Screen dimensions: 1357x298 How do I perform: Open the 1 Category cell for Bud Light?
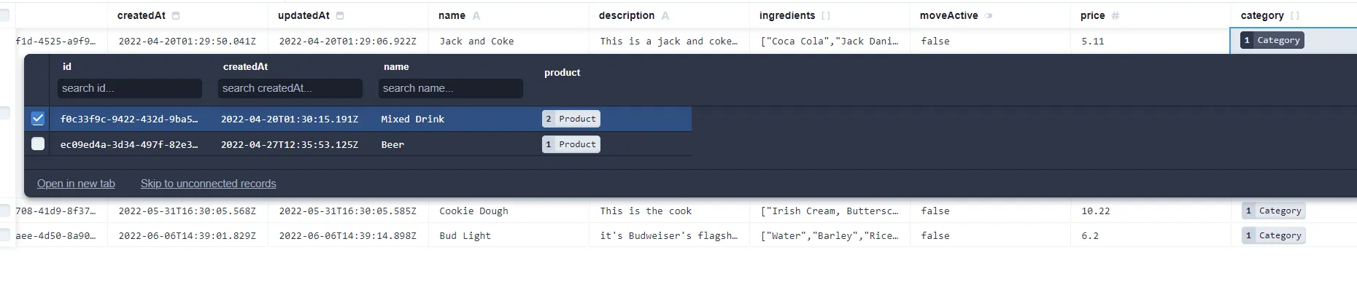pos(1273,235)
